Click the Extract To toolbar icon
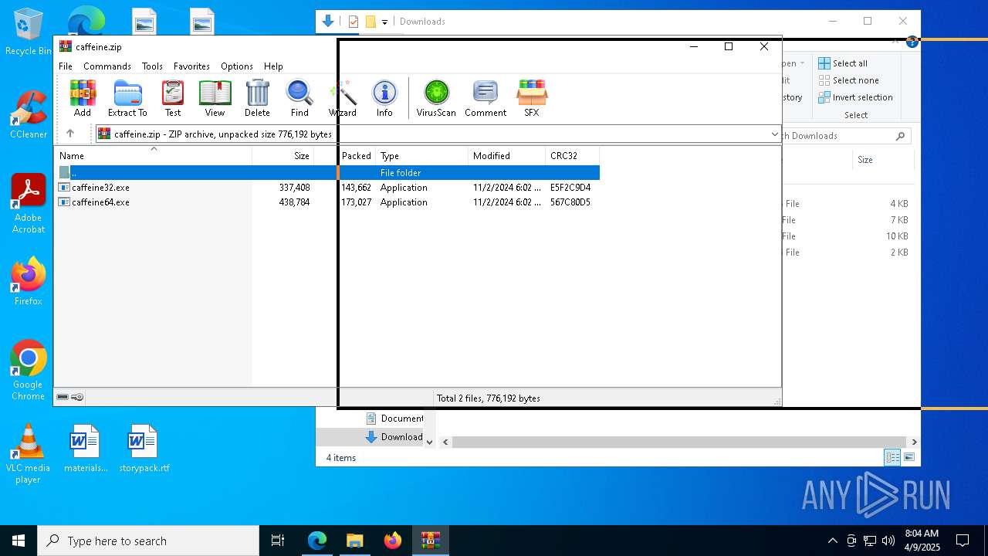The width and height of the screenshot is (988, 556). (127, 98)
